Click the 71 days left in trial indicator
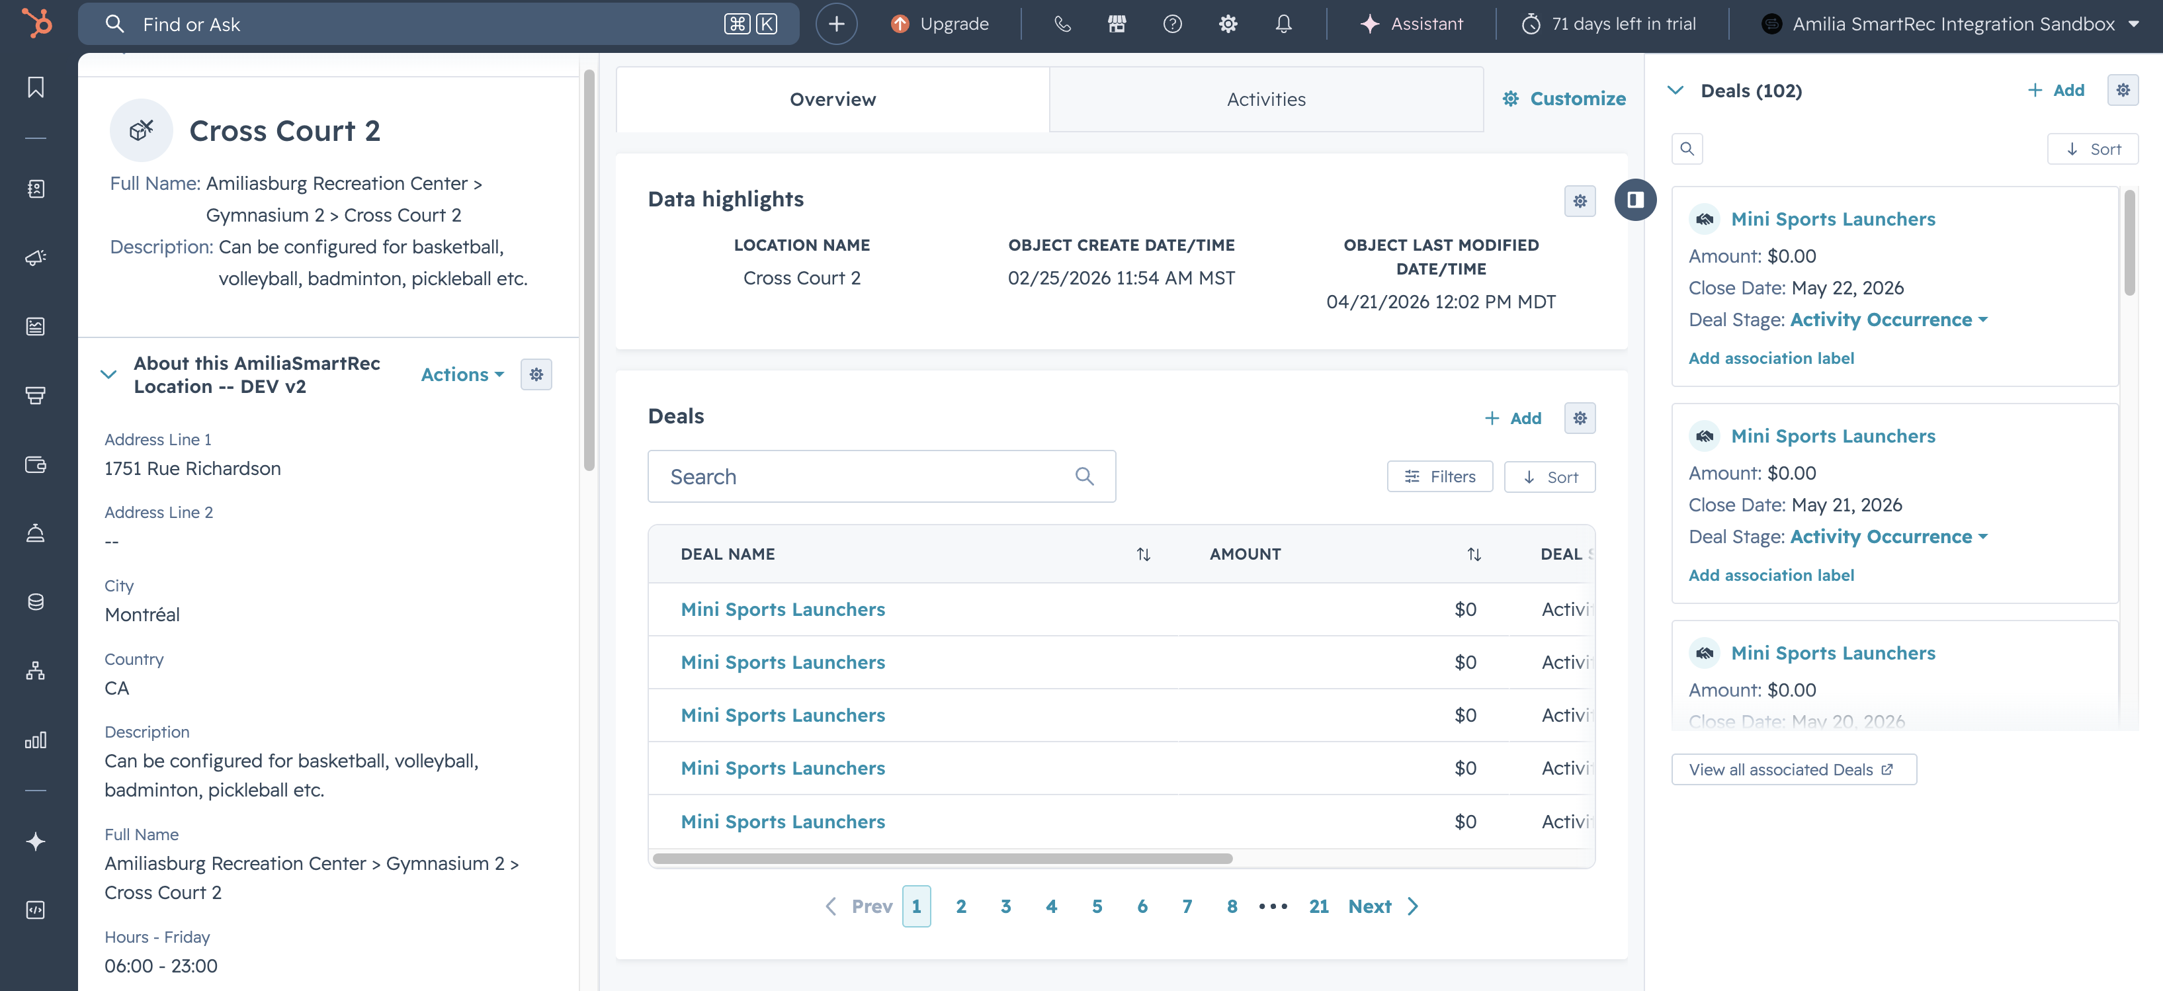 (1609, 24)
